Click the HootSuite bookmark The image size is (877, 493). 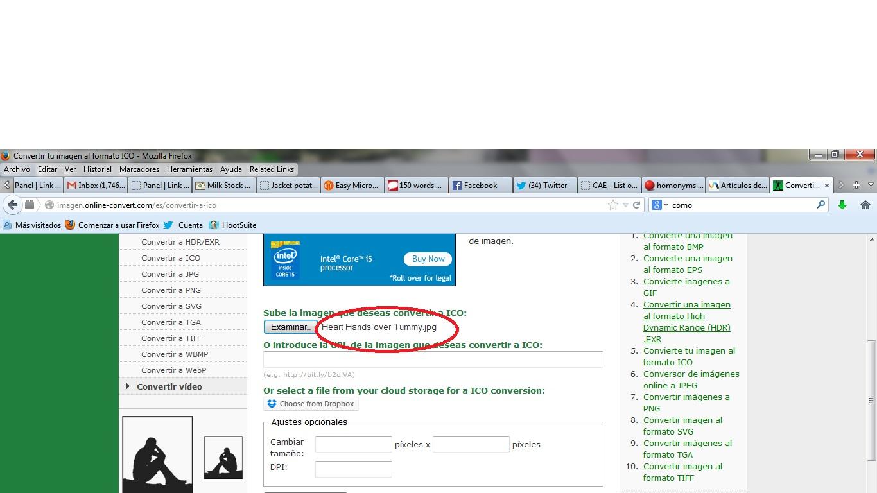point(238,225)
